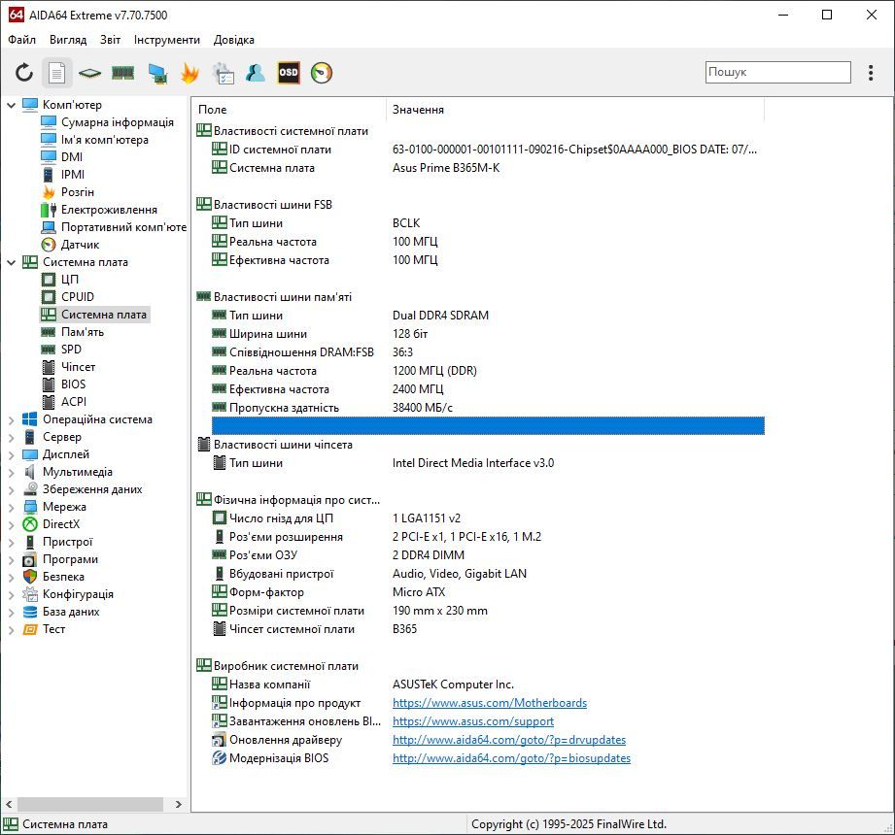Collapse the Системна плата tree node

pos(11,262)
